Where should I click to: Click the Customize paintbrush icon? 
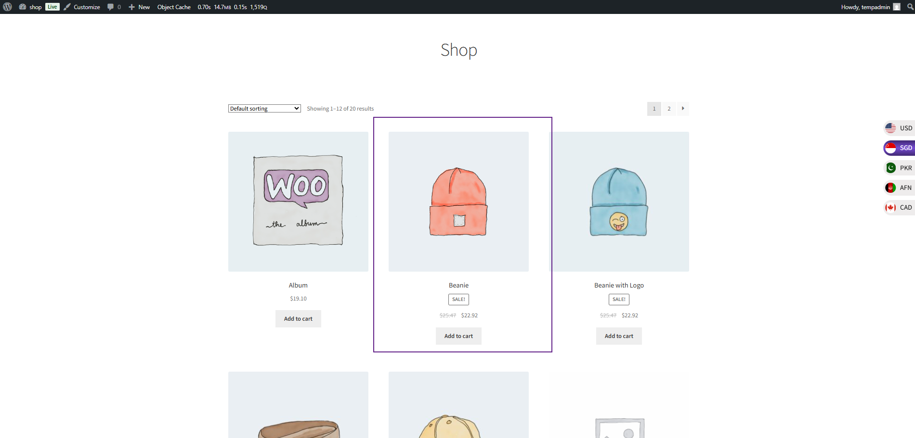pos(67,7)
